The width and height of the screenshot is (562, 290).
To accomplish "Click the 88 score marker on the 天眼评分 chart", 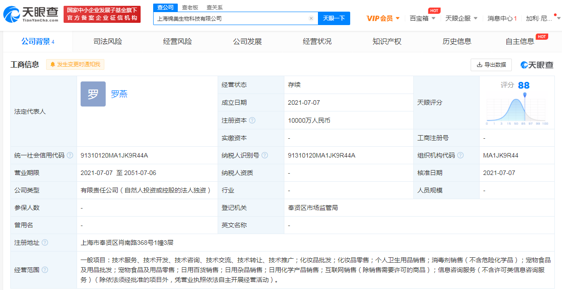I will click(524, 95).
